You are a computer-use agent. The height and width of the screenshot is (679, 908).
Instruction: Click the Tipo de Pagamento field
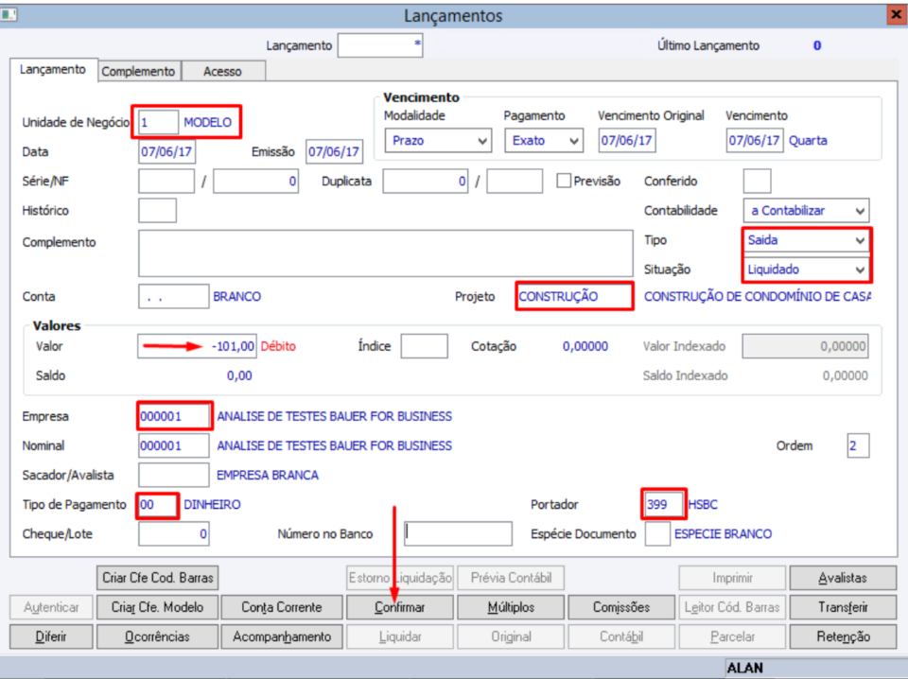[158, 505]
